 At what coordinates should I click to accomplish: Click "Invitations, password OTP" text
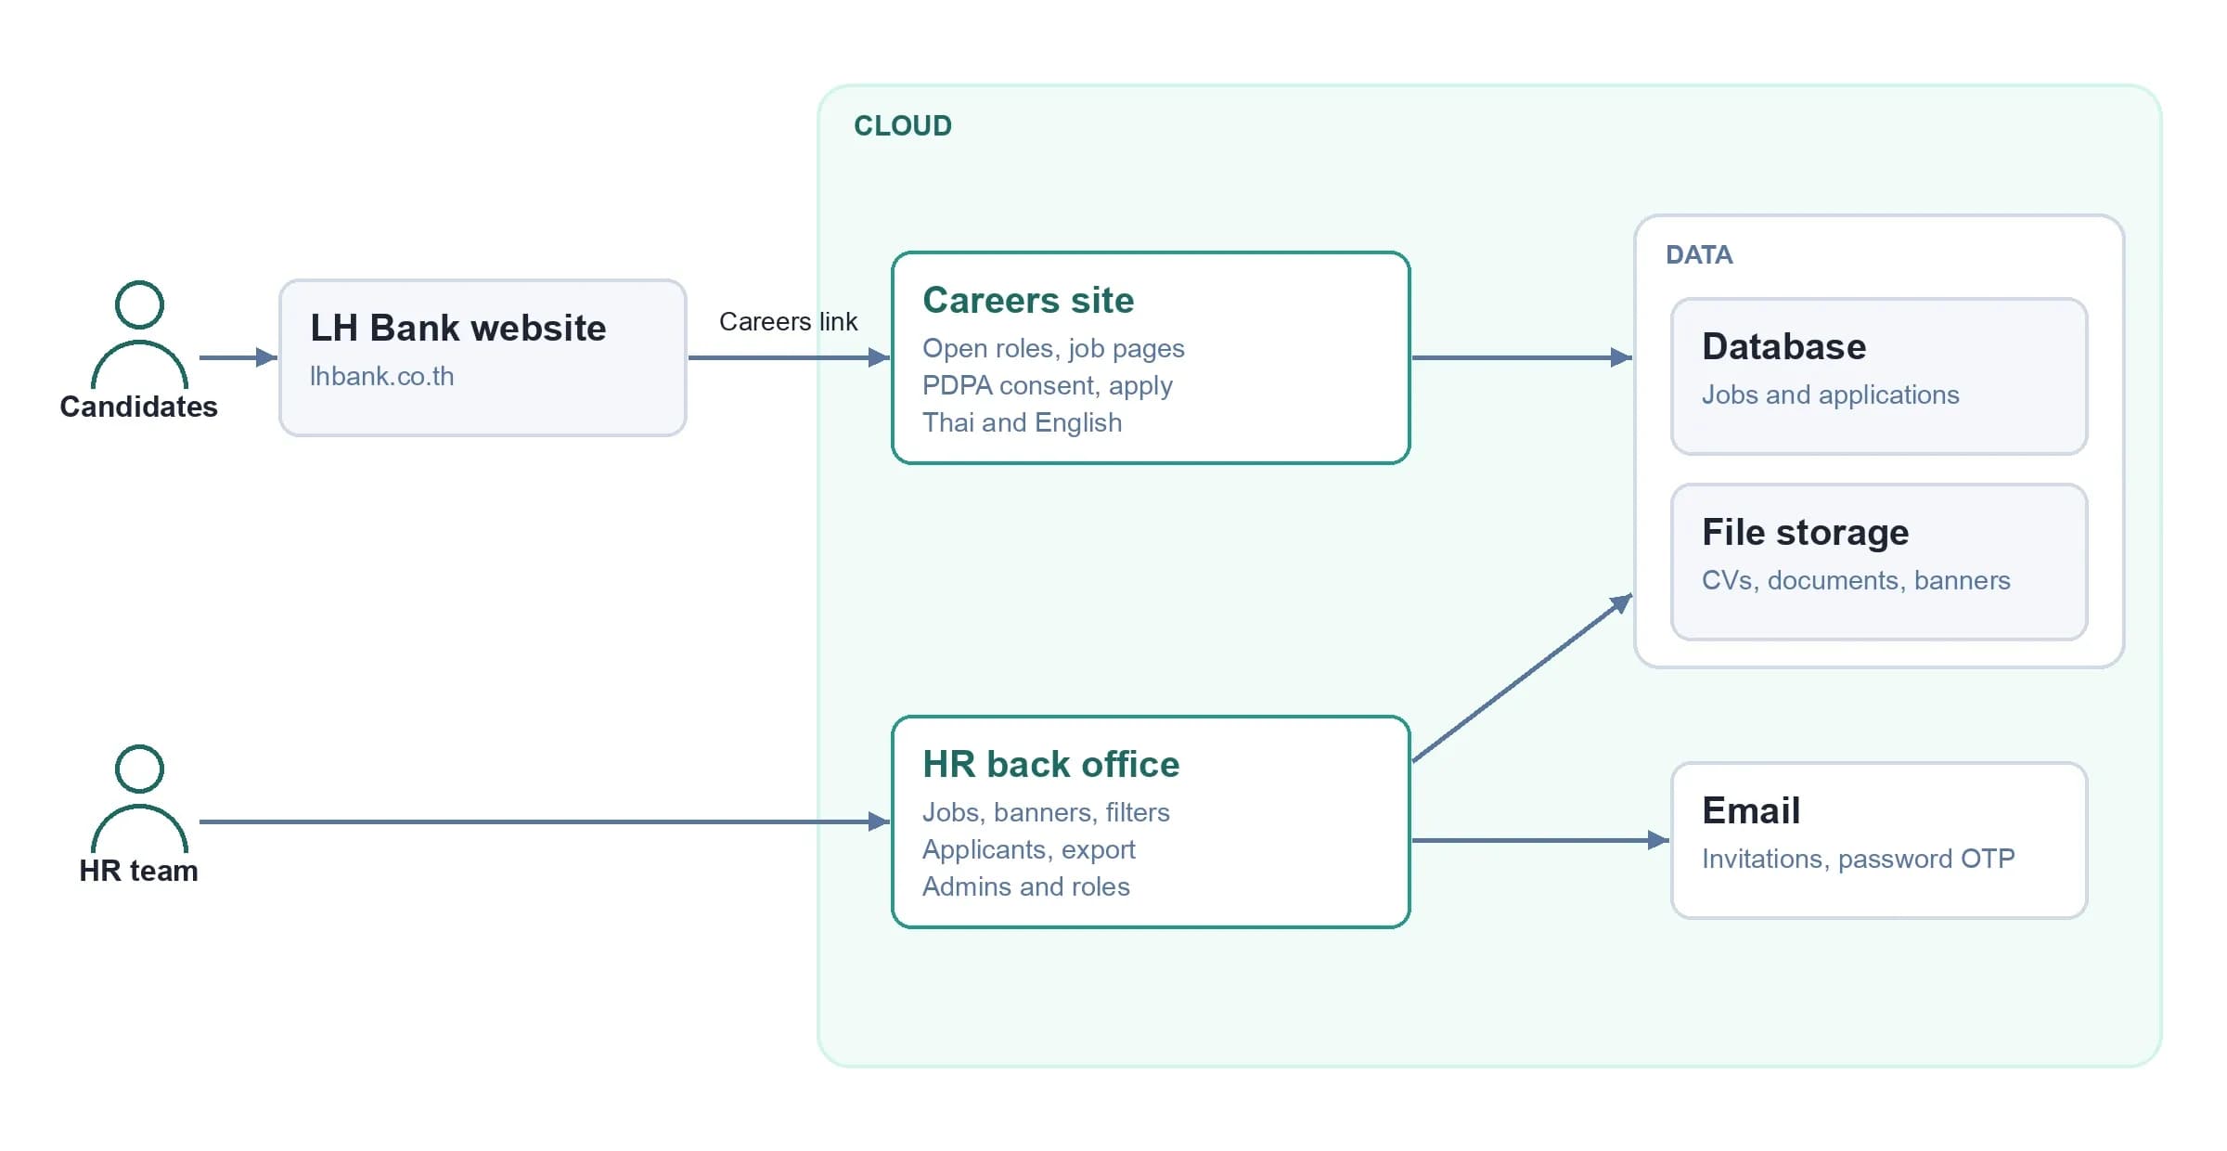1858,859
